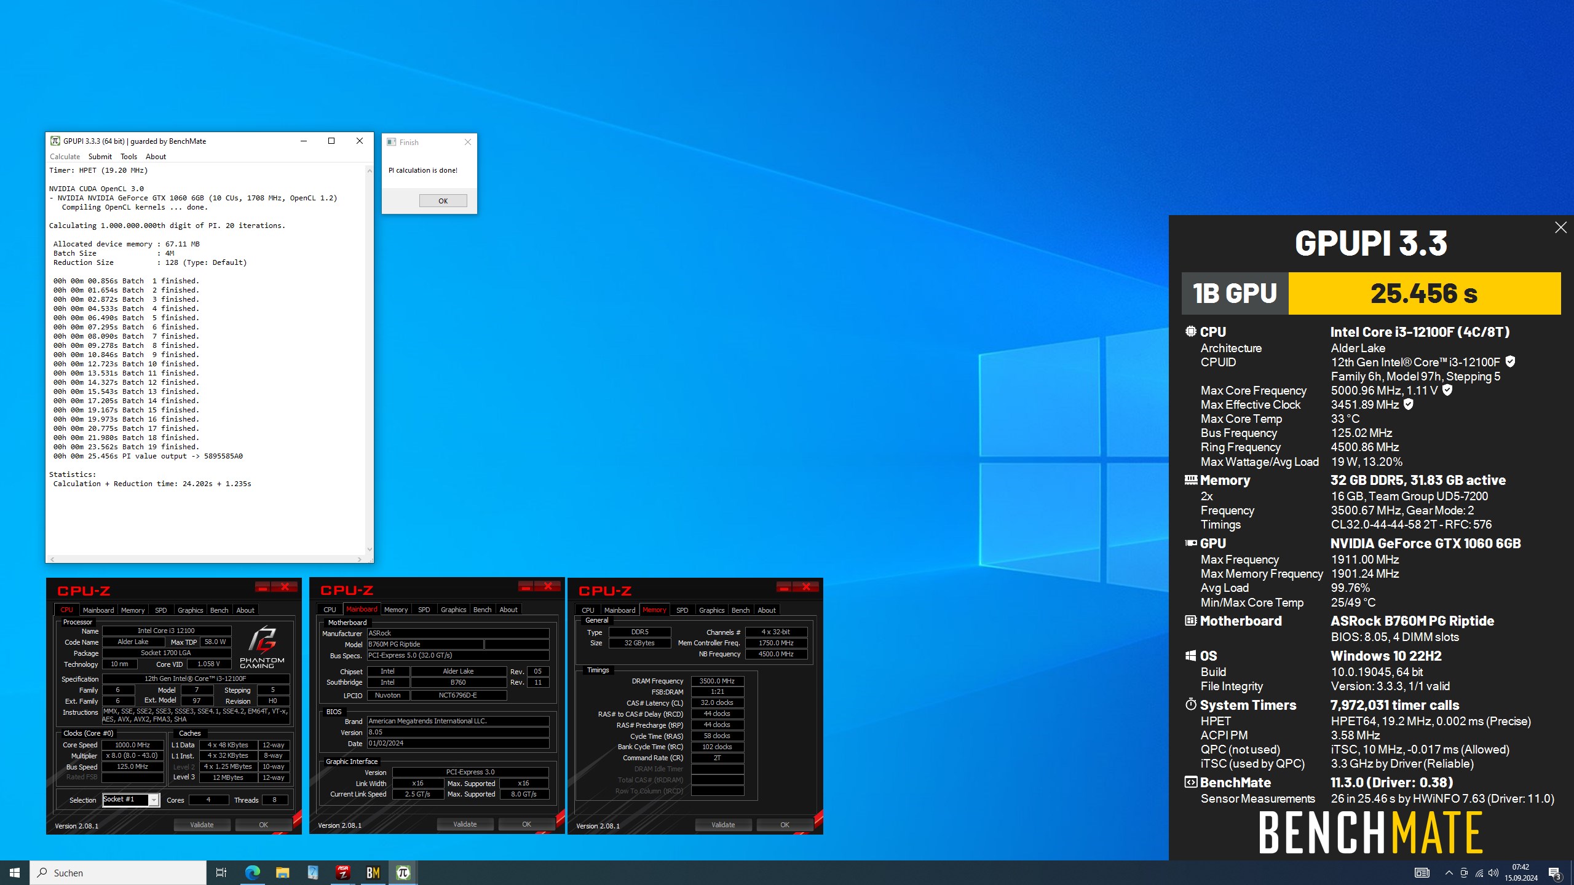Screen dimensions: 1574x885
Task: Show hidden tray icons chevron
Action: point(1449,873)
